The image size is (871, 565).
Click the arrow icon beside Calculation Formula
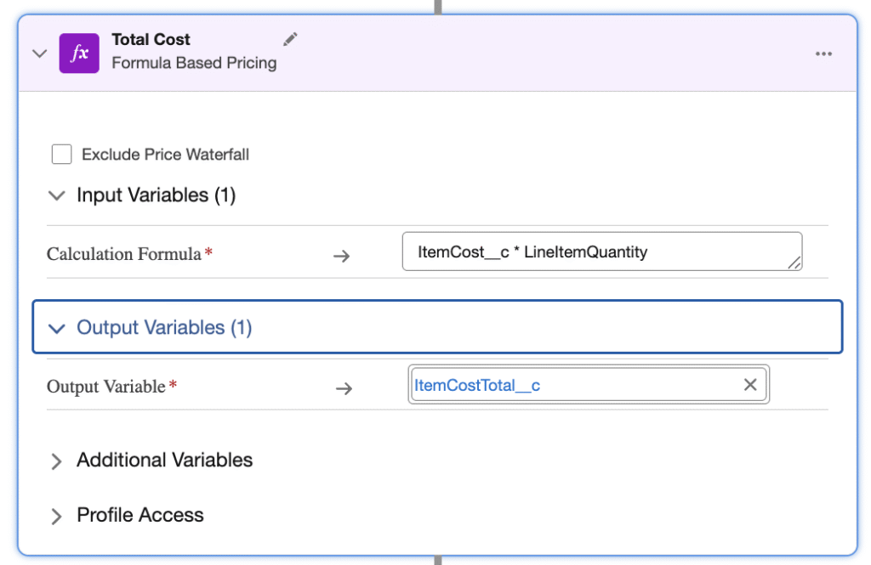[341, 255]
